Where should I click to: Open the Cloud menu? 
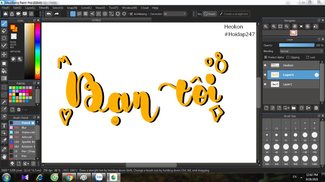click(144, 8)
